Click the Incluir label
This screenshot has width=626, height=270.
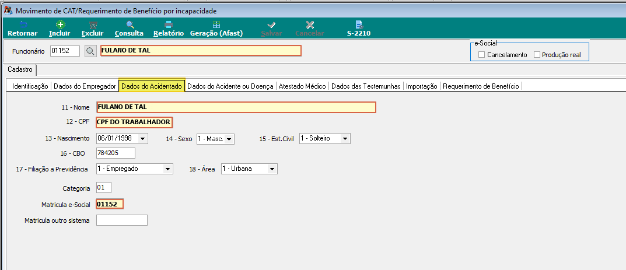pos(60,33)
